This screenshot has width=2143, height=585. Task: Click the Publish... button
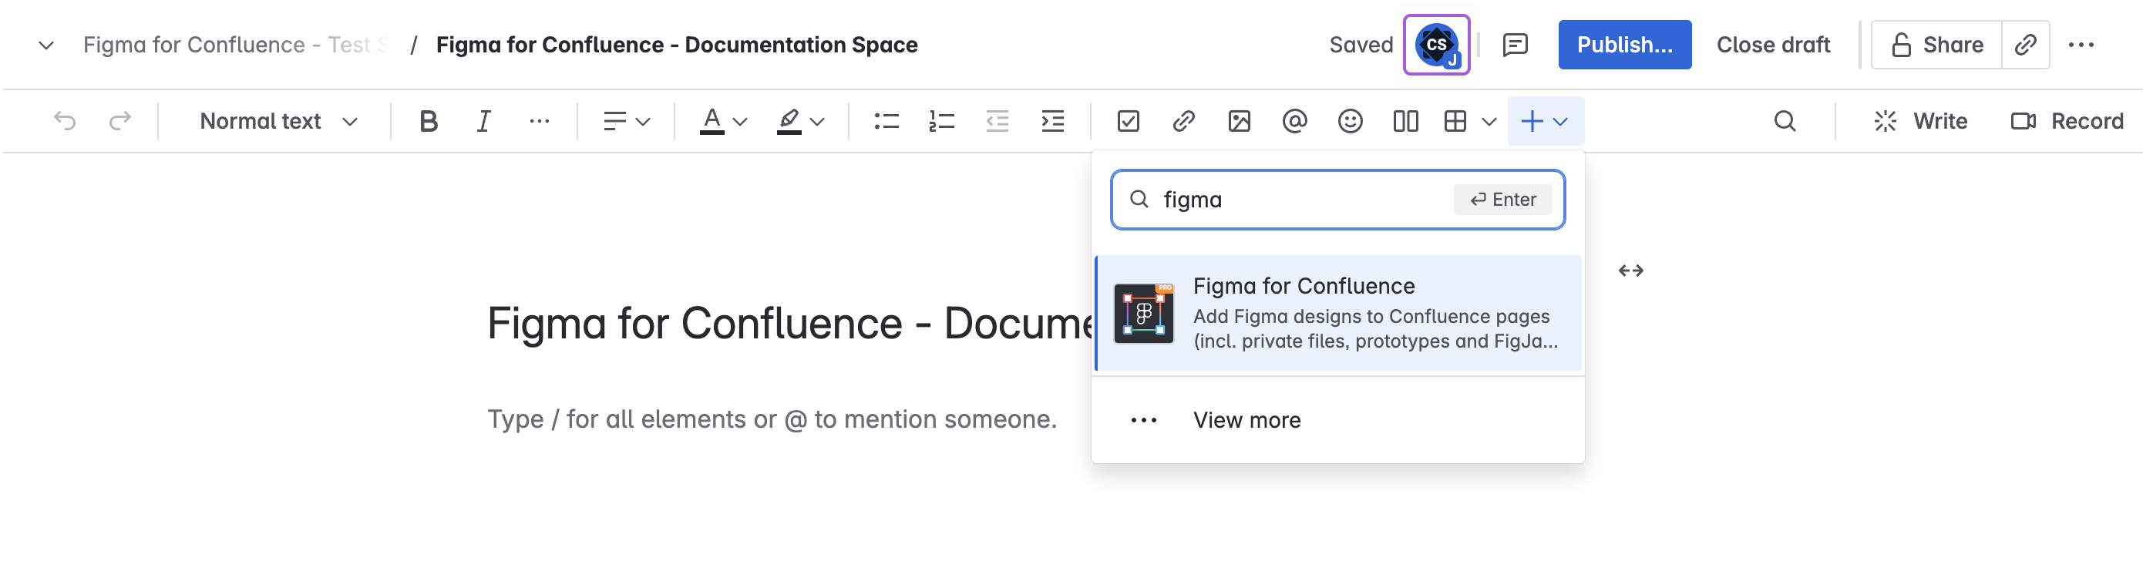click(1625, 45)
